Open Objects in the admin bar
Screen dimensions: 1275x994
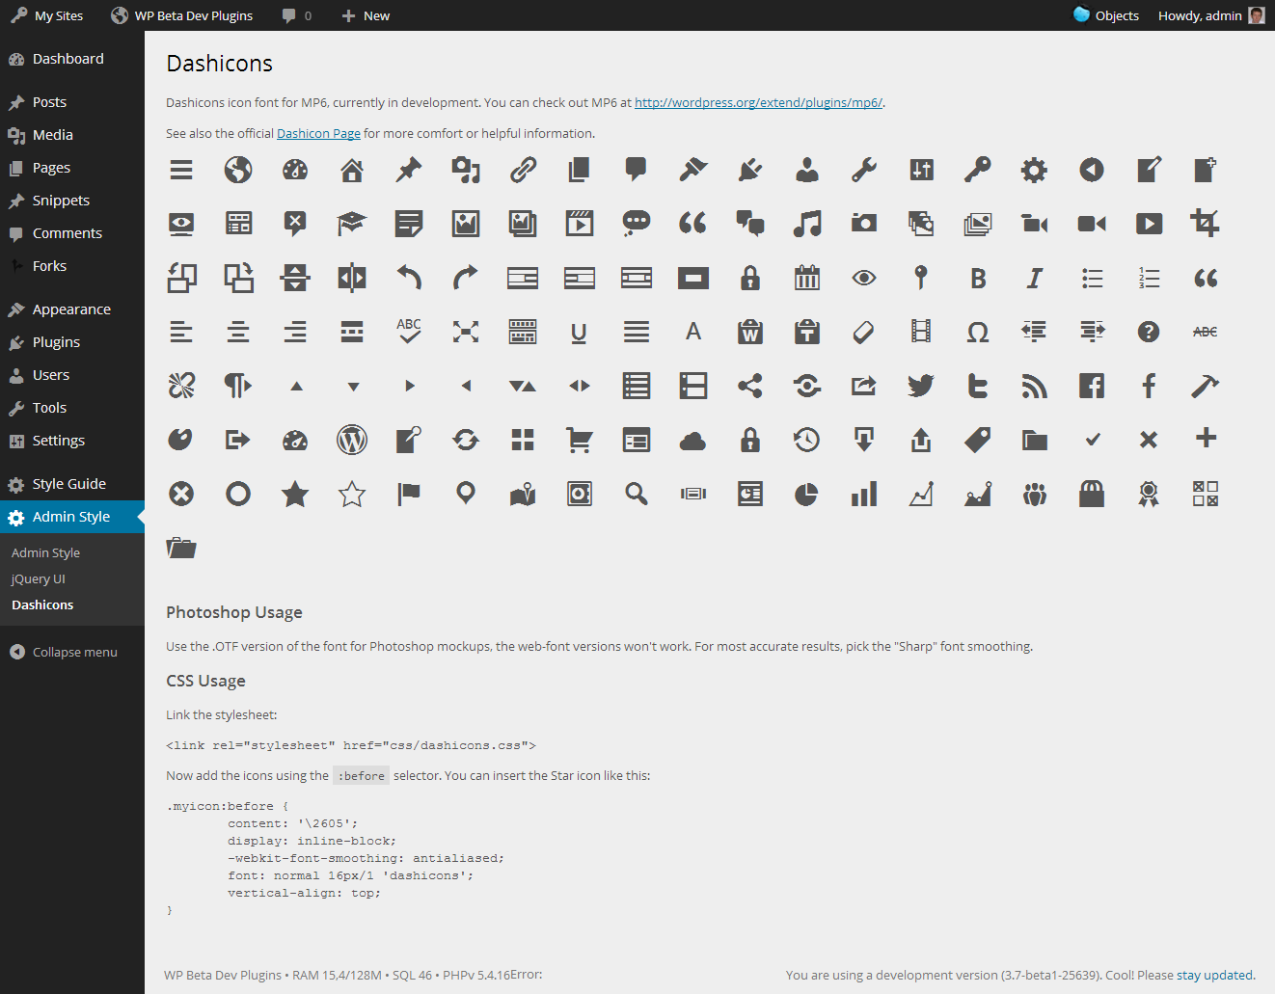(1106, 15)
